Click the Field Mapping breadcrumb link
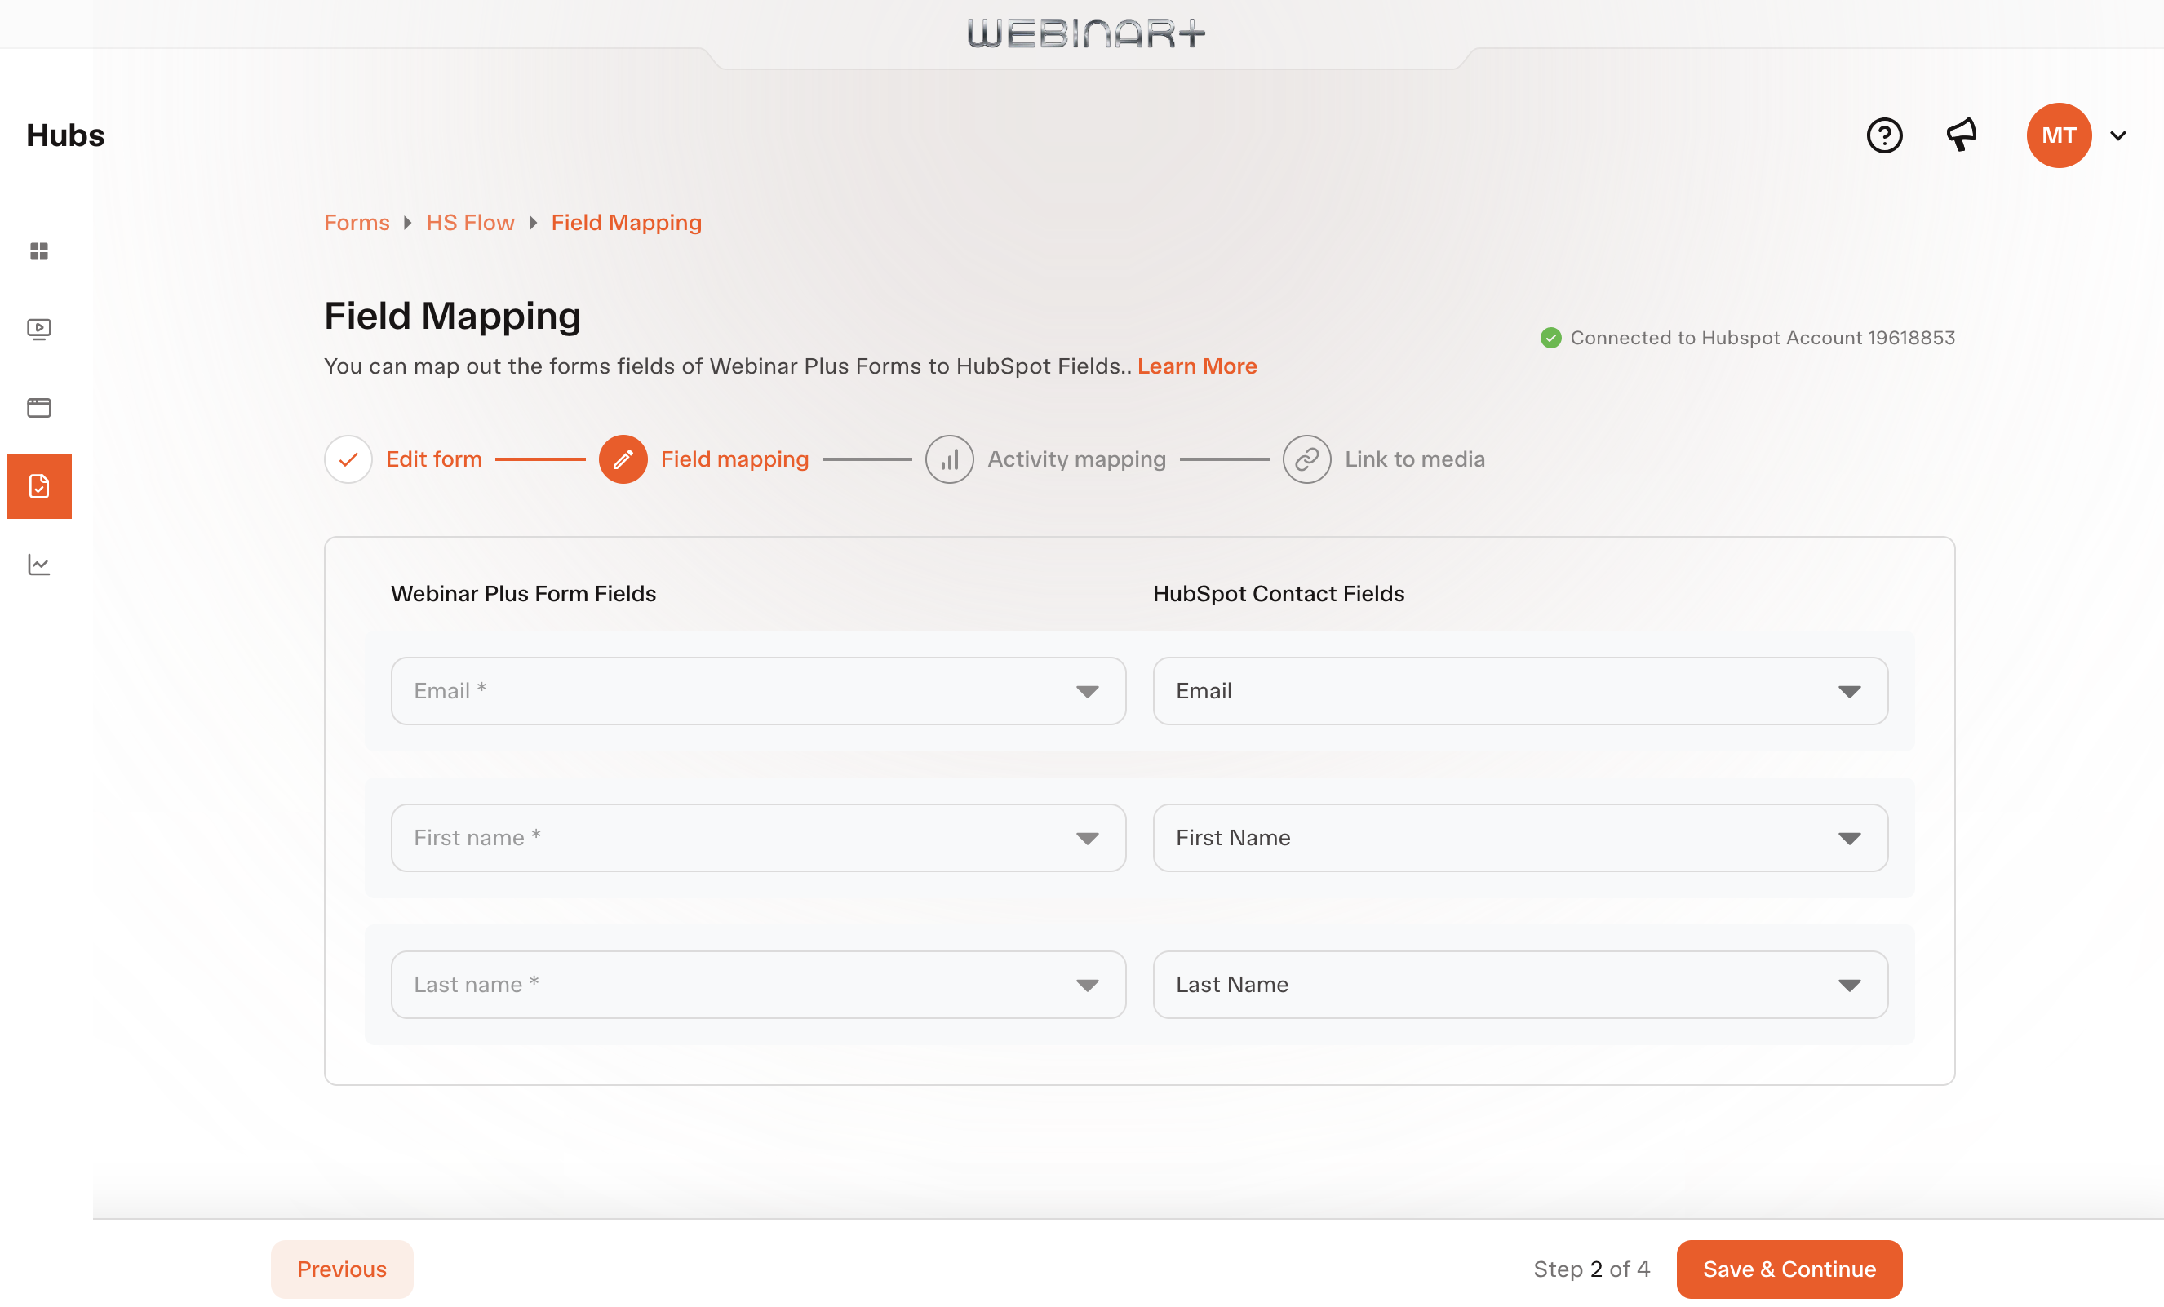This screenshot has height=1307, width=2164. [626, 223]
